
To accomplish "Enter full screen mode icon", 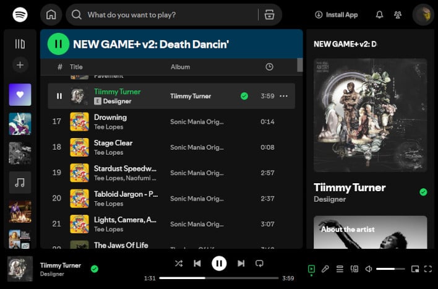I will pos(428,269).
